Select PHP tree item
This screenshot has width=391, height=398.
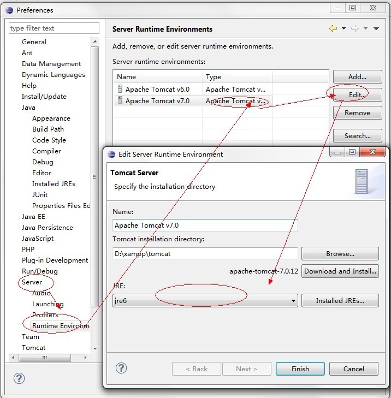[28, 250]
